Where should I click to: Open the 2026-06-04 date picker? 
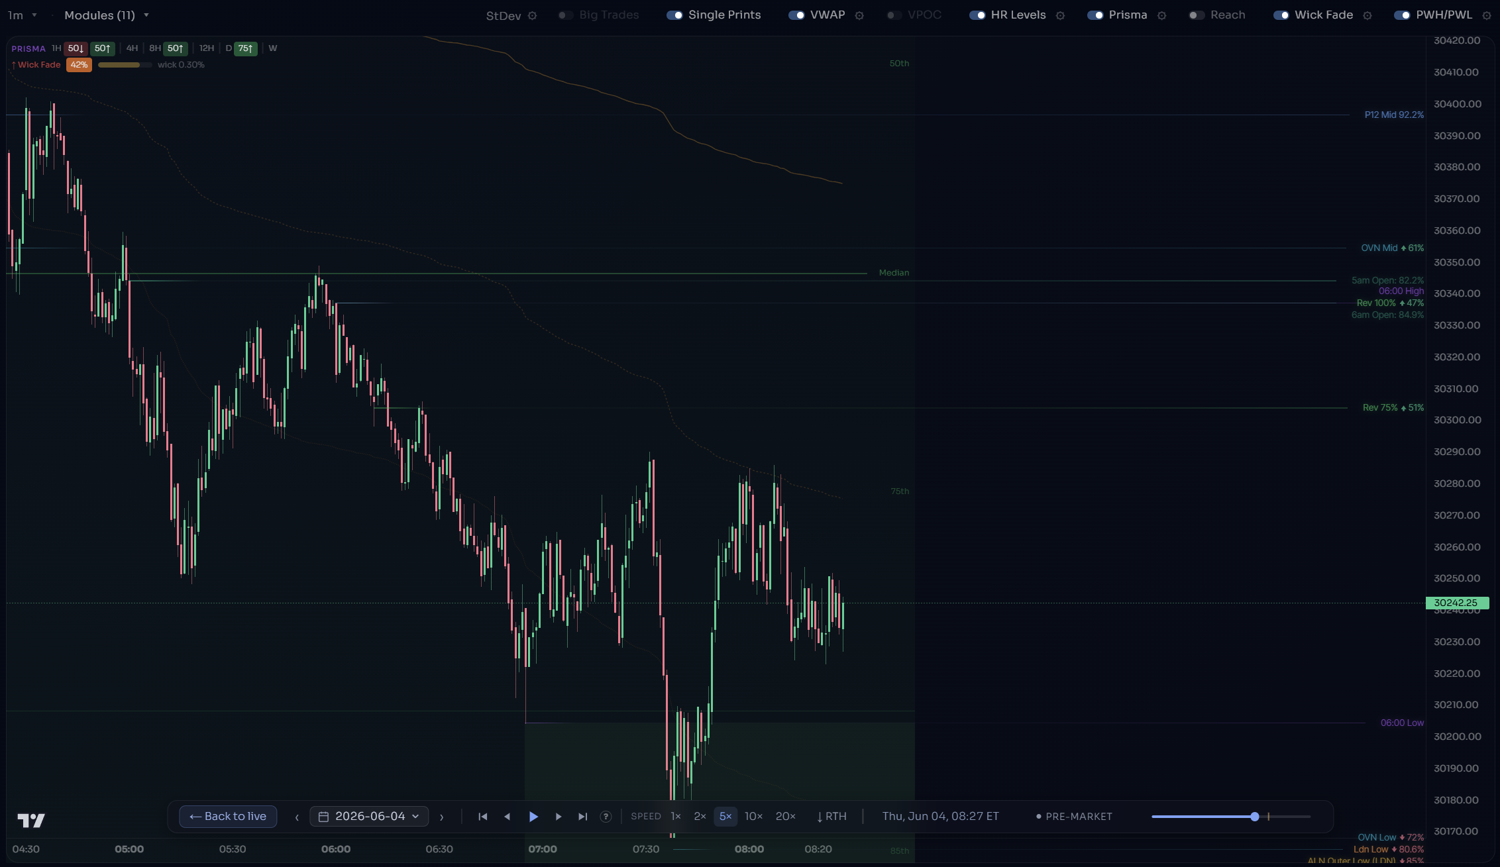[x=369, y=817]
